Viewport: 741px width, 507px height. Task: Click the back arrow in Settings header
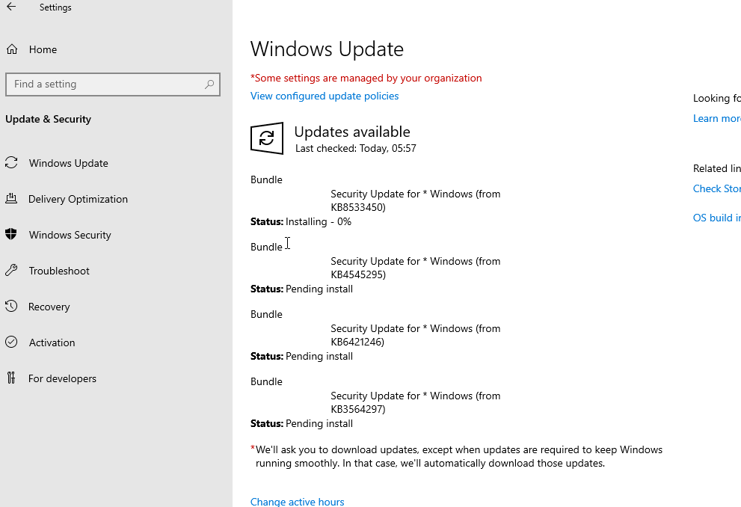(11, 7)
